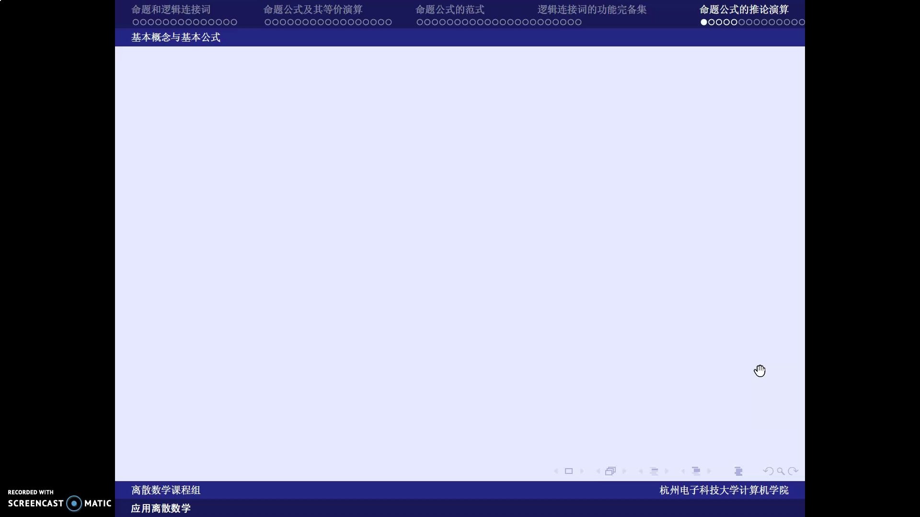Click the go-back curved arrow icon
This screenshot has height=517, width=920.
pos(768,471)
